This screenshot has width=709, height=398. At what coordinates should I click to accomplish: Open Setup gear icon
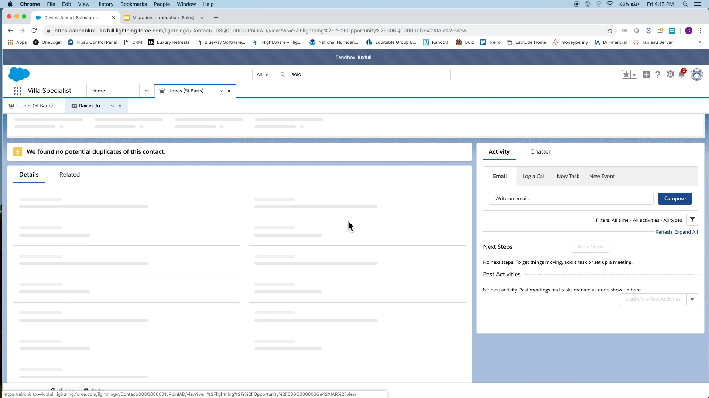tap(670, 74)
